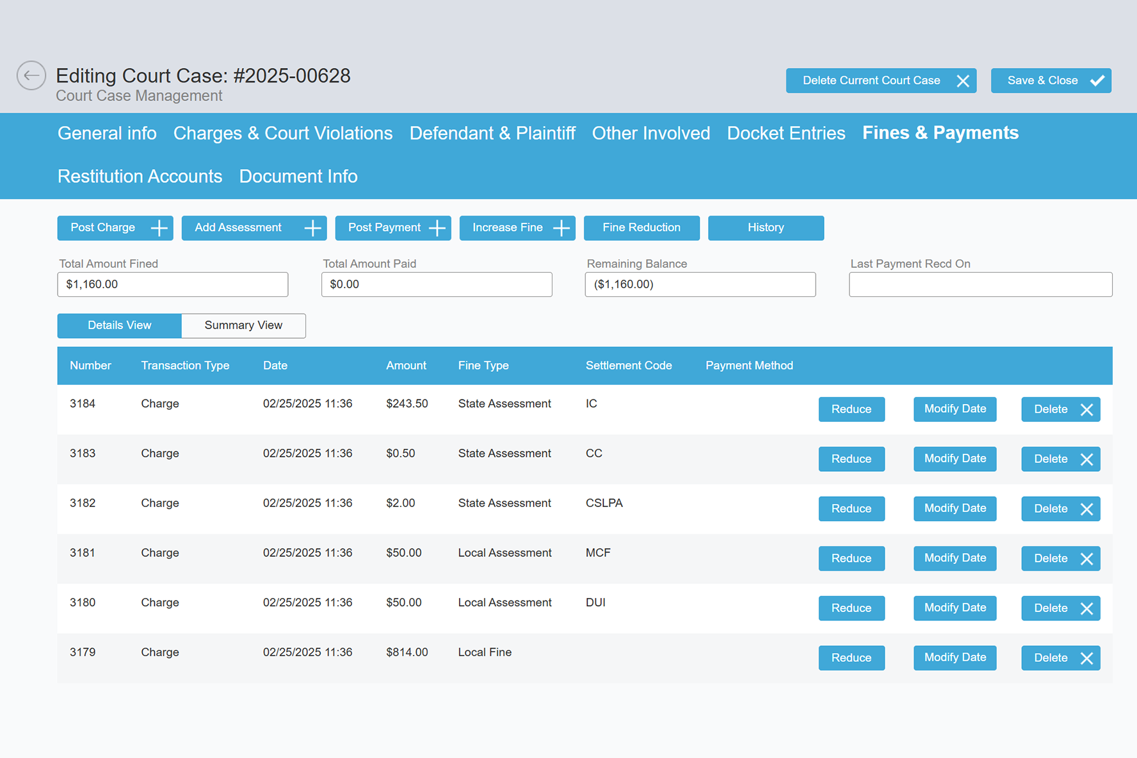Modify Date for the DUI charge

coord(955,608)
